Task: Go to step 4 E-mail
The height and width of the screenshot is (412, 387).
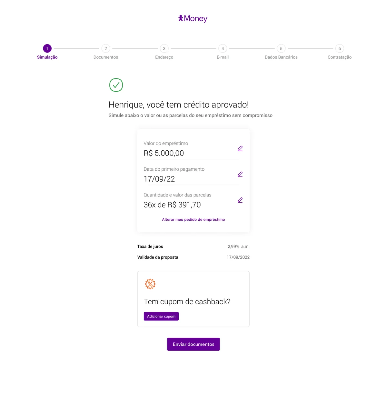Action: pyautogui.click(x=223, y=48)
